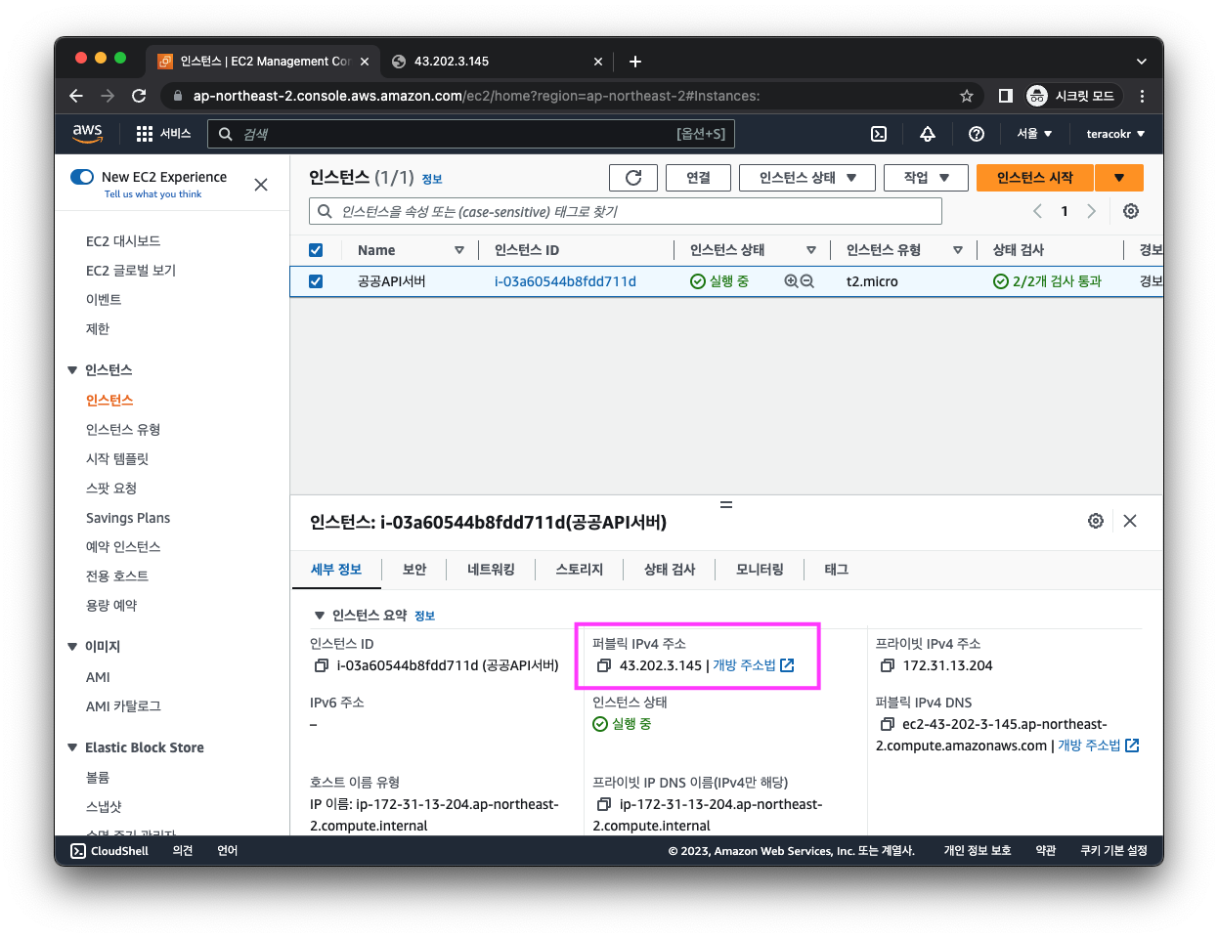1218x938 pixels.
Task: Open the 인스턴스 상태 dropdown button
Action: (806, 178)
